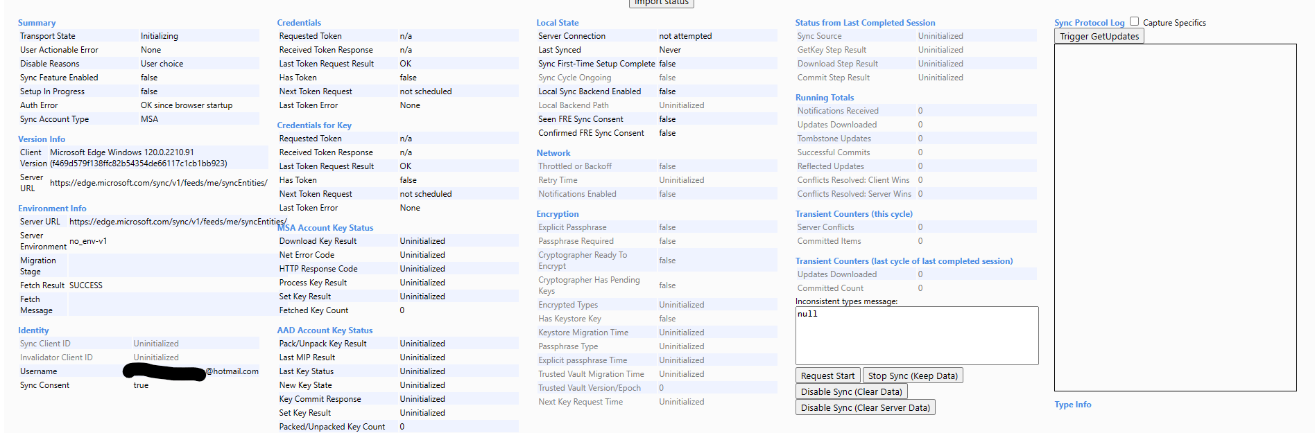Click the Disable Reasons value User choice
1315x433 pixels.
162,64
